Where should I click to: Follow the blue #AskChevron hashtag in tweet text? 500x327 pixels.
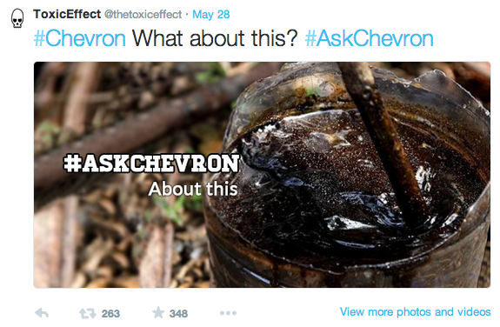(369, 38)
